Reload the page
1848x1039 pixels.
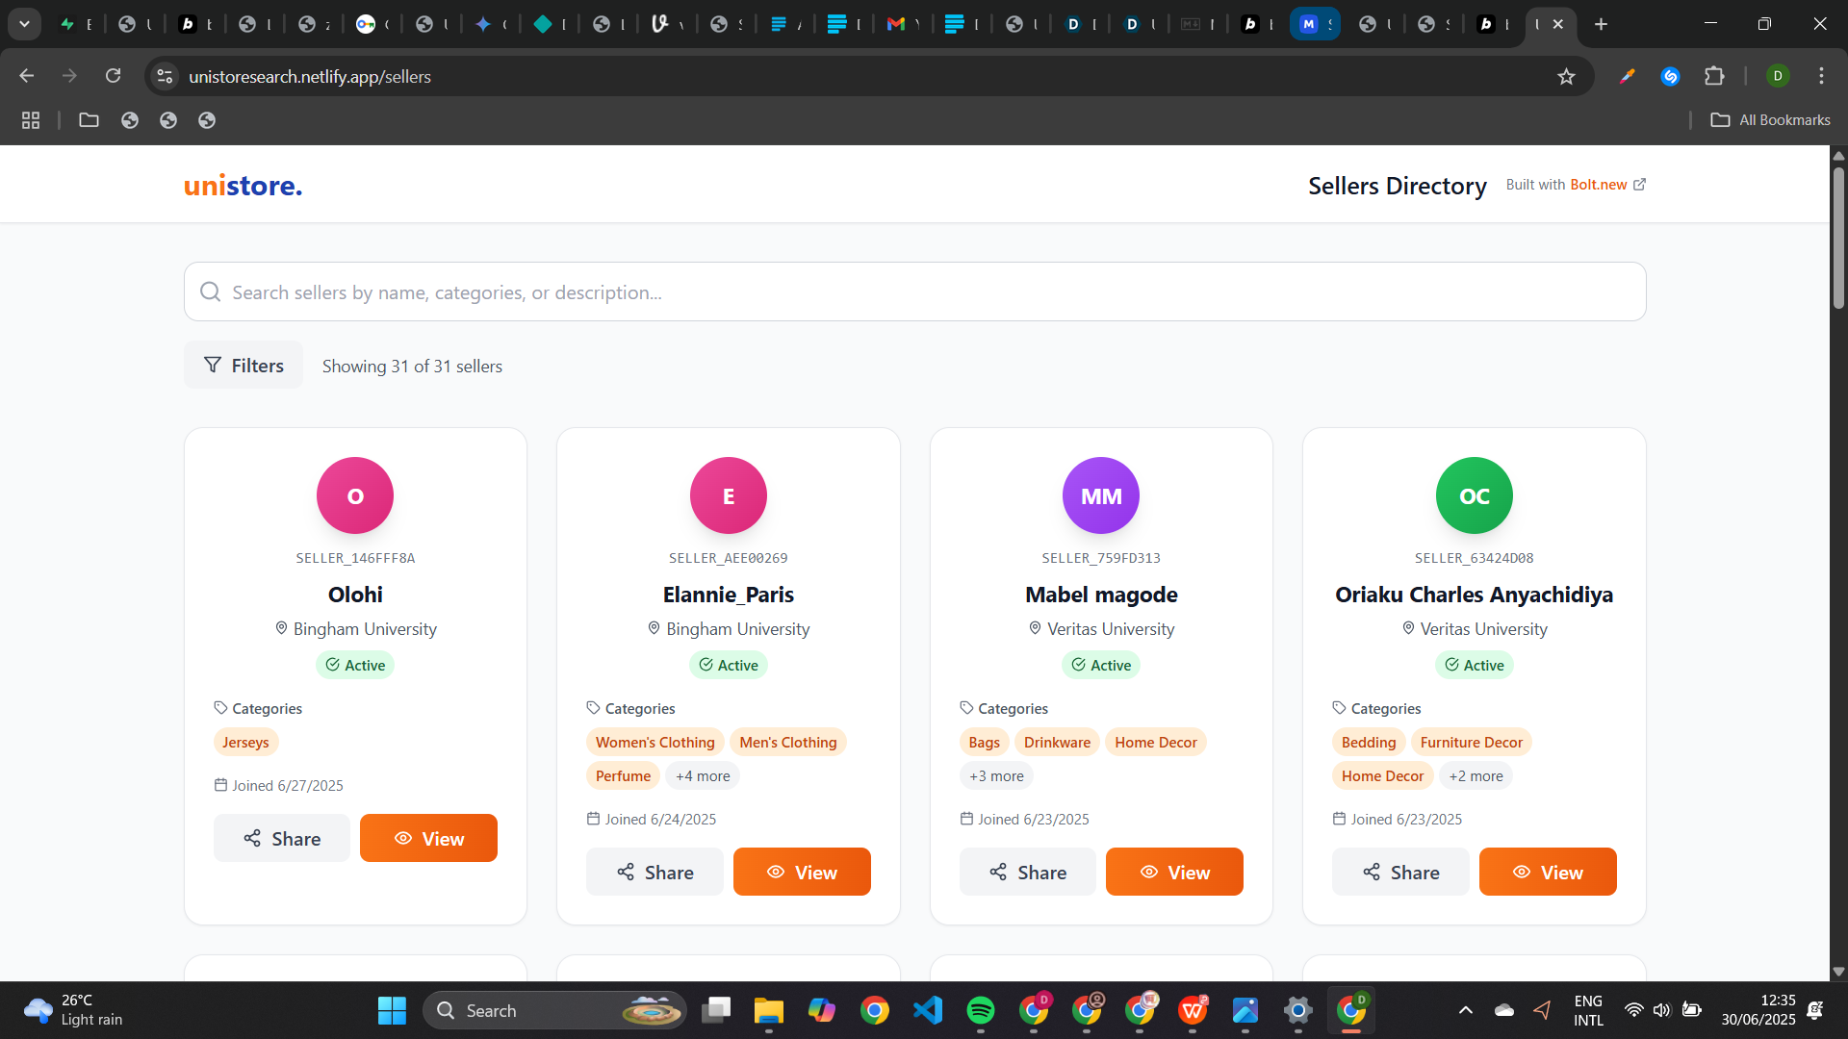pos(113,76)
